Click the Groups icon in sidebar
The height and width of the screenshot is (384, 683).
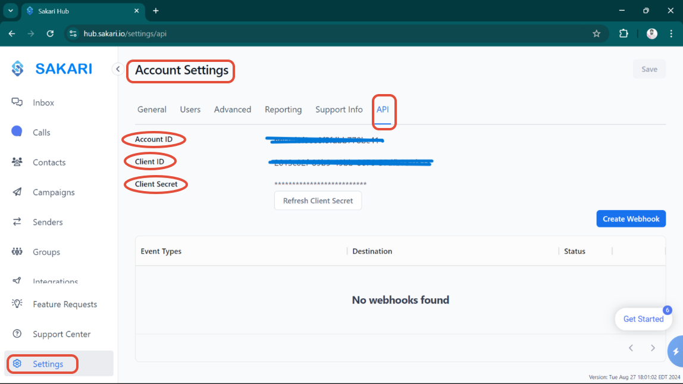[x=17, y=252]
